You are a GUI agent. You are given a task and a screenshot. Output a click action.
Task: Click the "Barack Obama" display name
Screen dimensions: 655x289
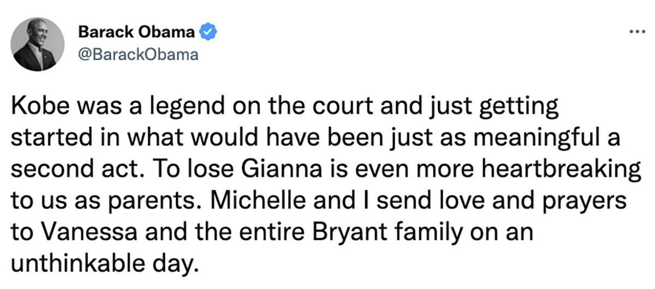(136, 32)
